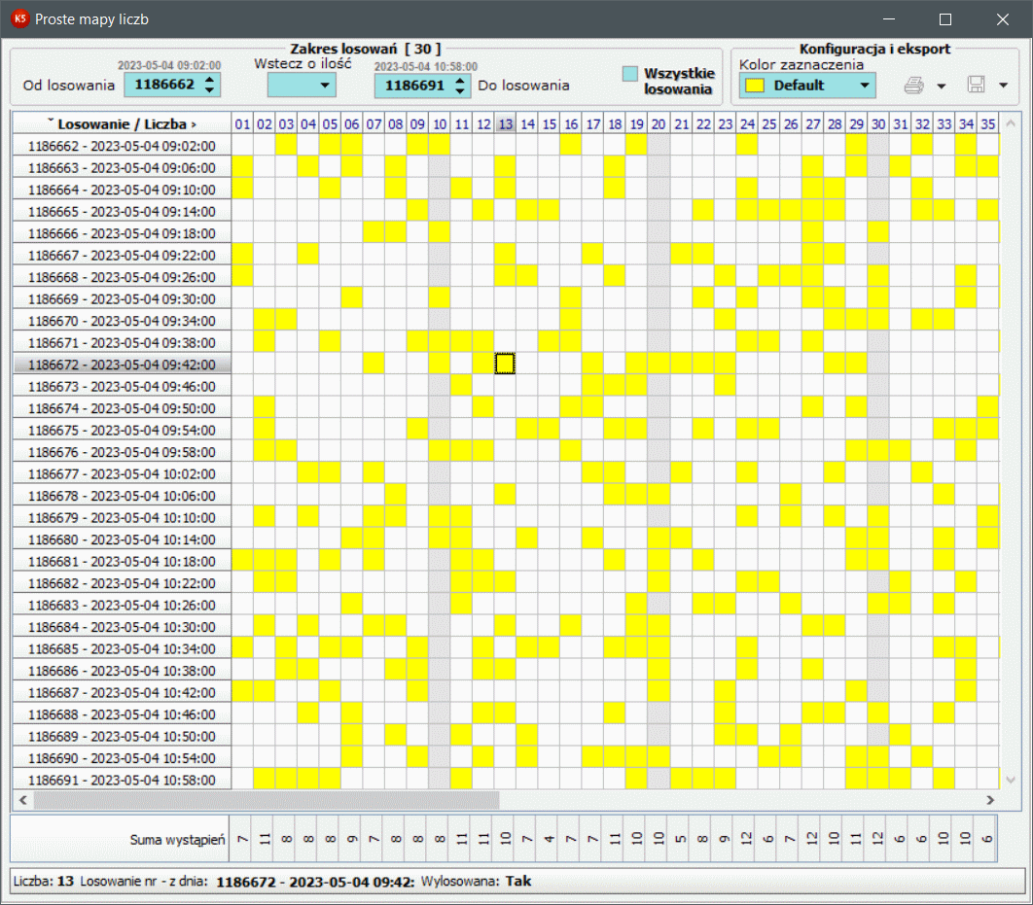Increase the Od losowania value
The height and width of the screenshot is (905, 1033).
tap(209, 80)
